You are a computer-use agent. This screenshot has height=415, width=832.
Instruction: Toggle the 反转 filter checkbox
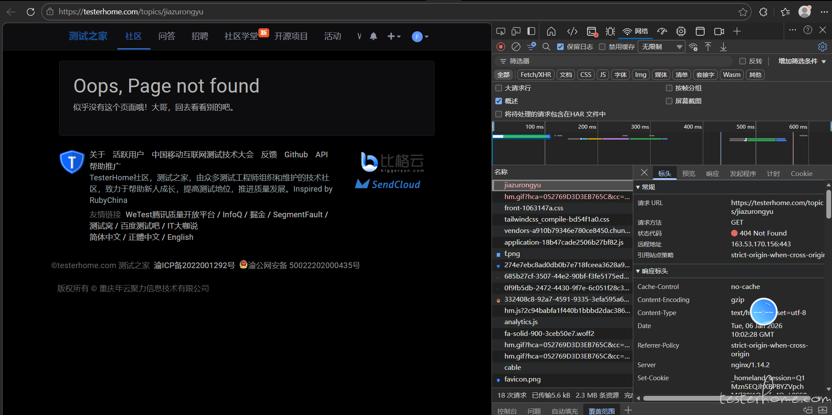click(743, 61)
